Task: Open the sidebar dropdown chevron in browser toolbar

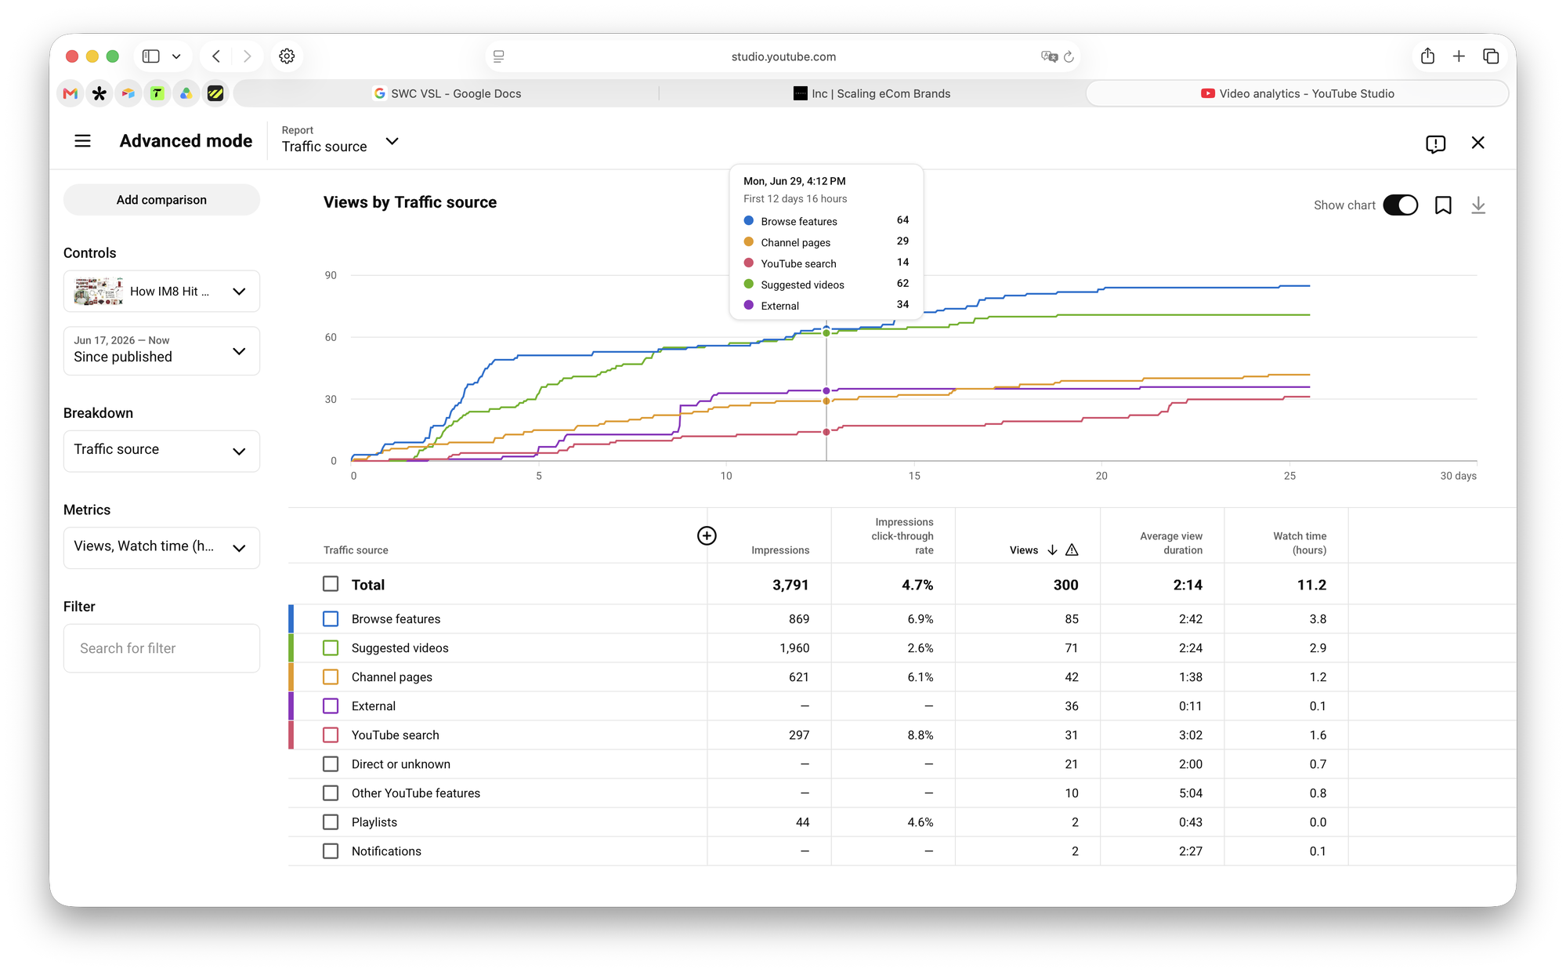Action: click(176, 56)
